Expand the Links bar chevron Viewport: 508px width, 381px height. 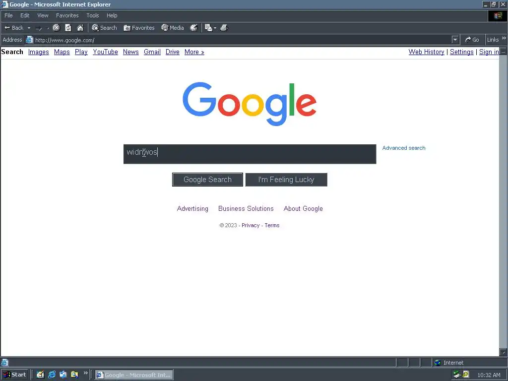504,38
